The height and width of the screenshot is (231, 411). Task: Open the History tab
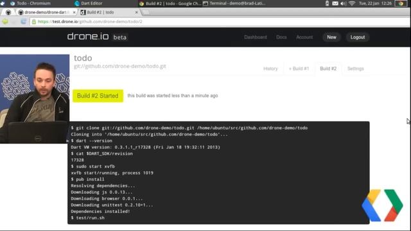coord(270,69)
